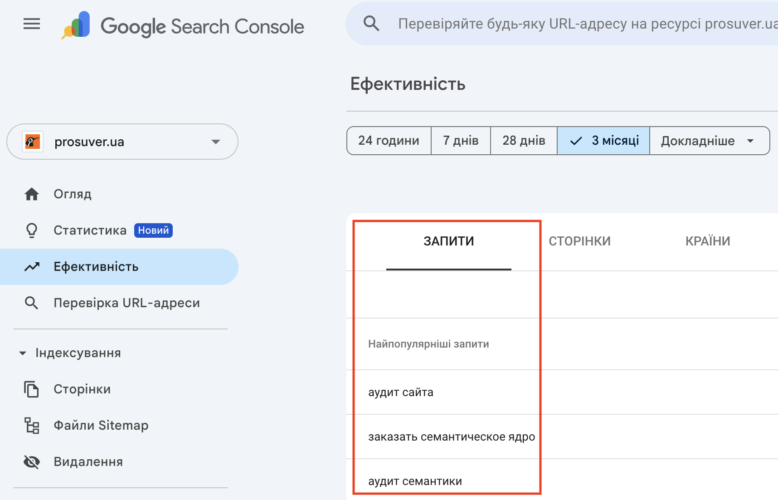Switch to the СТОРІНКИ tab
The width and height of the screenshot is (778, 500).
pyautogui.click(x=580, y=241)
